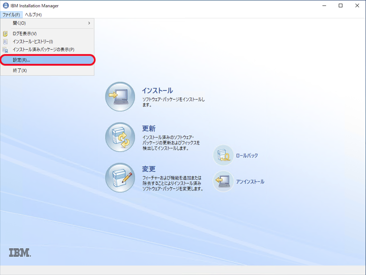Open the ファイル(F) menu
This screenshot has height=275, width=366.
pos(11,15)
